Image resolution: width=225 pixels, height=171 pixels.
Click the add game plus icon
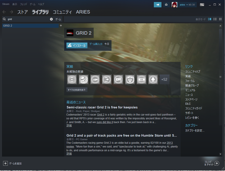coord(5,163)
